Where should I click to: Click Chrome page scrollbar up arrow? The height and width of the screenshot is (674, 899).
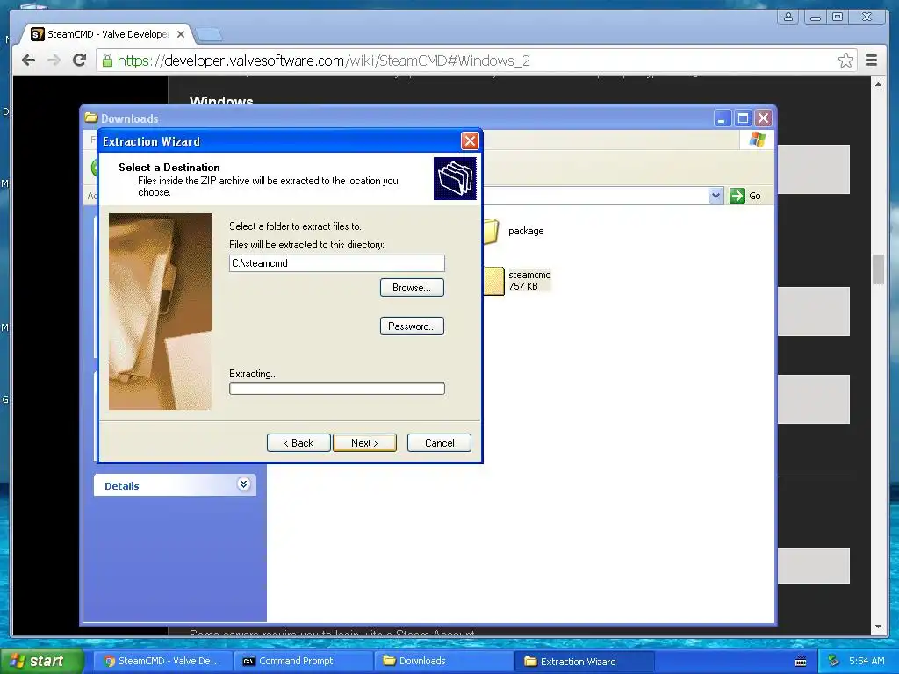tap(878, 84)
